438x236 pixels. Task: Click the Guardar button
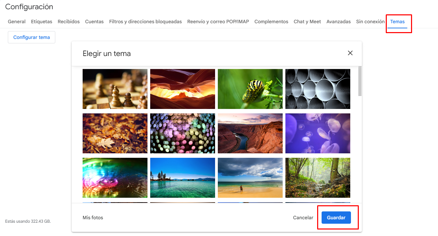click(x=336, y=218)
